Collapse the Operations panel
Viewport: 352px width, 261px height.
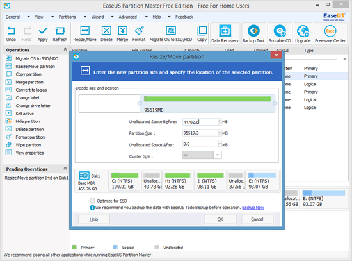[65, 49]
